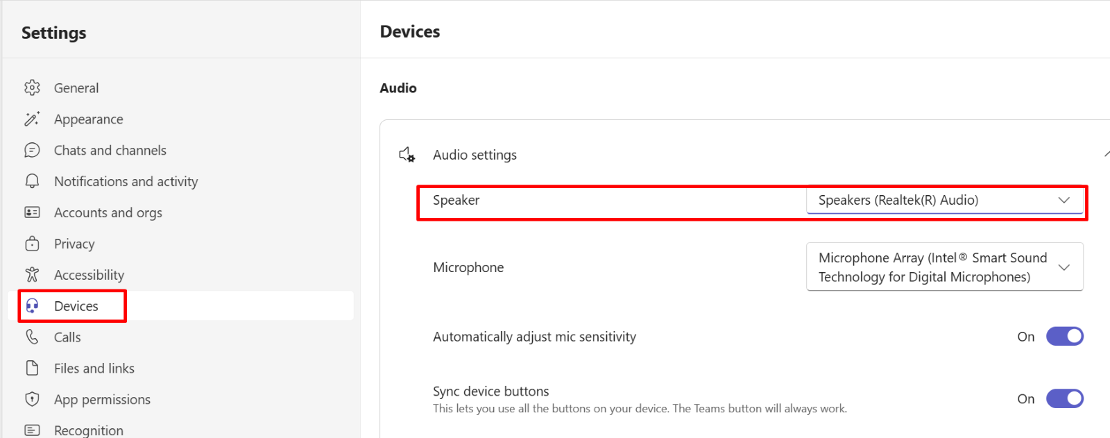This screenshot has height=438, width=1110.
Task: Click the Files and links document icon
Action: pos(32,368)
